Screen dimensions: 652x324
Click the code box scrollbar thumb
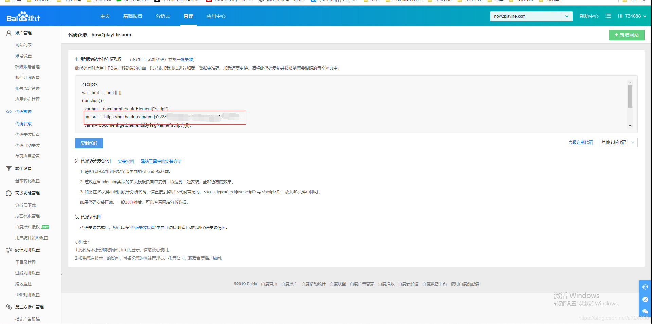630,96
